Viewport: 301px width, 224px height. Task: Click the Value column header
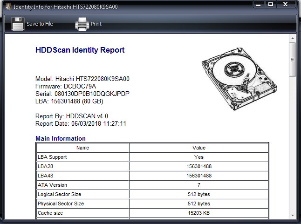pyautogui.click(x=199, y=148)
